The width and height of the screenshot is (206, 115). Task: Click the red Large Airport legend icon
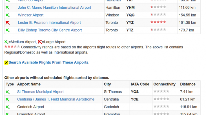[40, 42]
